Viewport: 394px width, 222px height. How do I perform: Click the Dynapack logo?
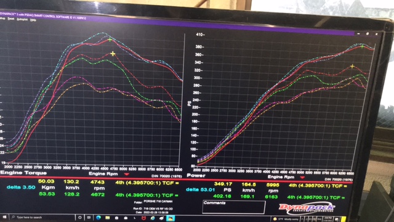pyautogui.click(x=307, y=208)
